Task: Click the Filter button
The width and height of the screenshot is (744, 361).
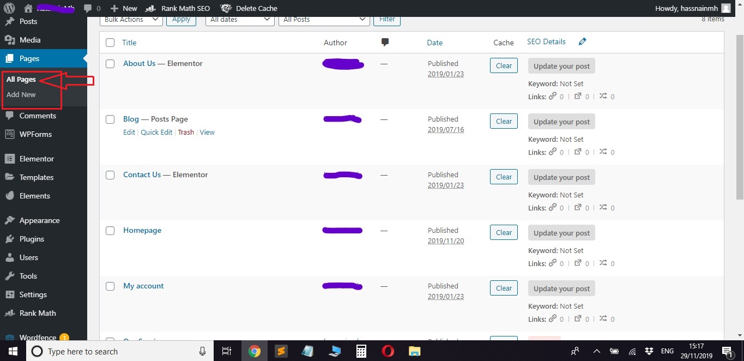Action: pos(387,20)
